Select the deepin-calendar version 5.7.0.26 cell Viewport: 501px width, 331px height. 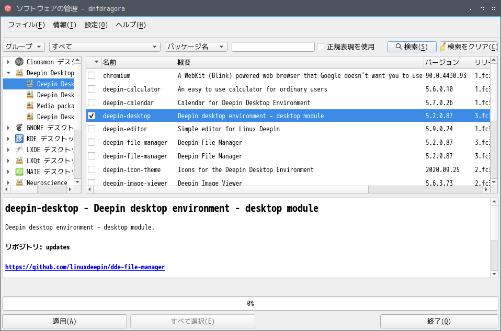439,103
